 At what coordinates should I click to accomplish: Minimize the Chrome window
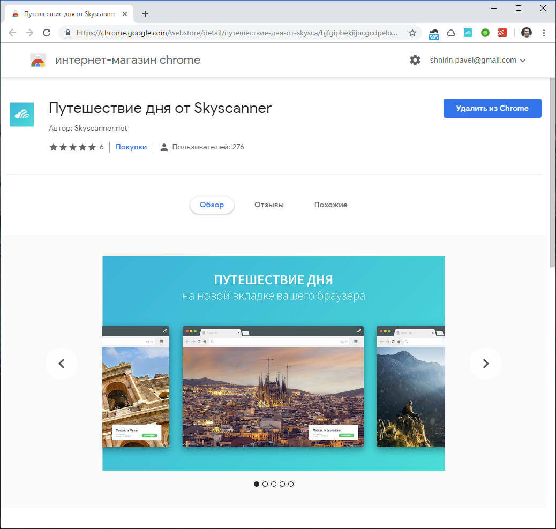(493, 8)
